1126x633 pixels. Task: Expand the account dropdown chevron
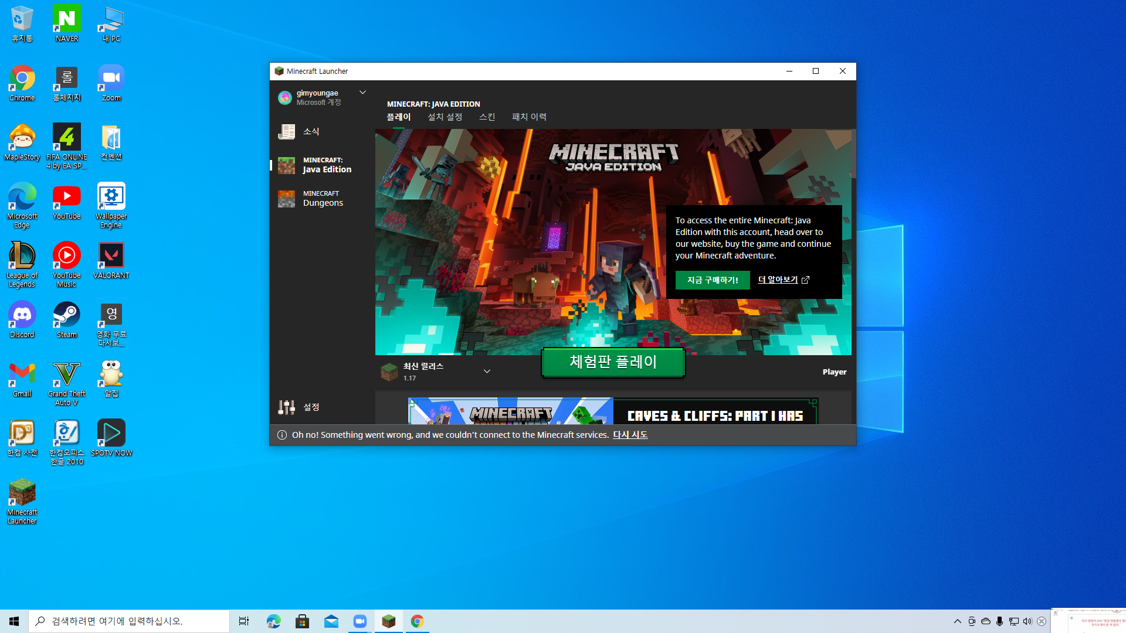pyautogui.click(x=362, y=93)
